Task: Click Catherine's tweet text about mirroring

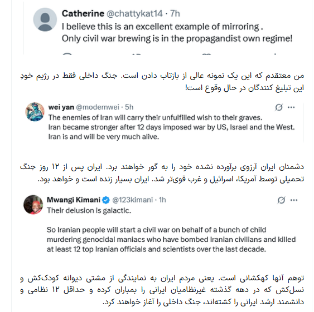Action: click(x=177, y=32)
